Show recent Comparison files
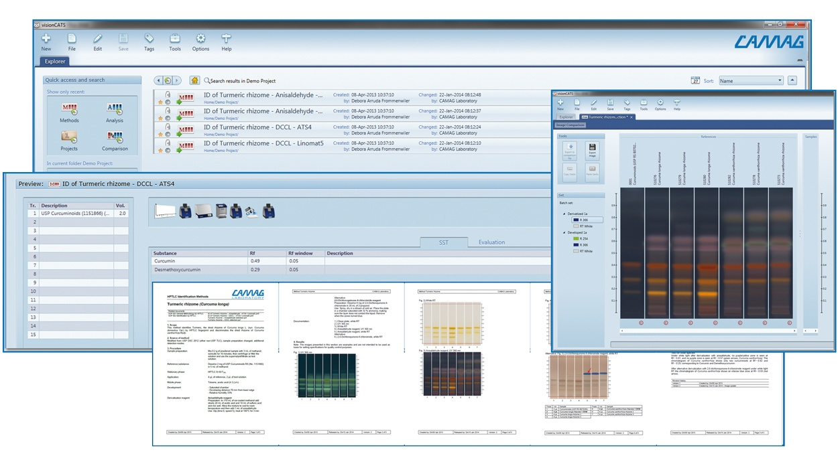Screen dimensions: 838x460 click(115, 141)
